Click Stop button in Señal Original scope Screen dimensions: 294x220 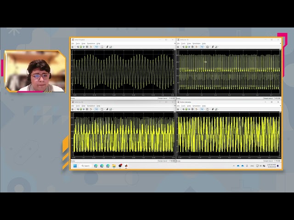(87, 47)
